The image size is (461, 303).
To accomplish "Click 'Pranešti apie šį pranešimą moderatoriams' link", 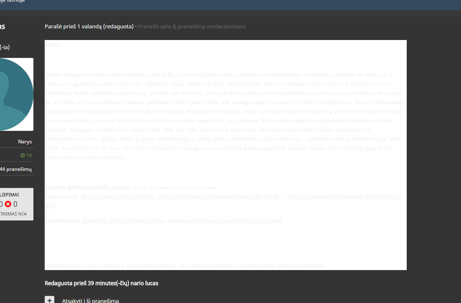I will [192, 26].
